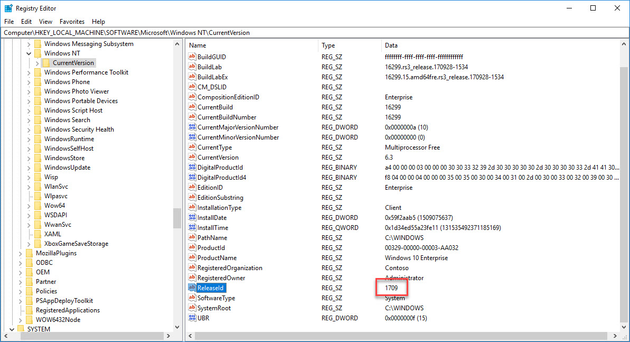Collapse the Windows NT tree node
The height and width of the screenshot is (342, 630).
(29, 53)
